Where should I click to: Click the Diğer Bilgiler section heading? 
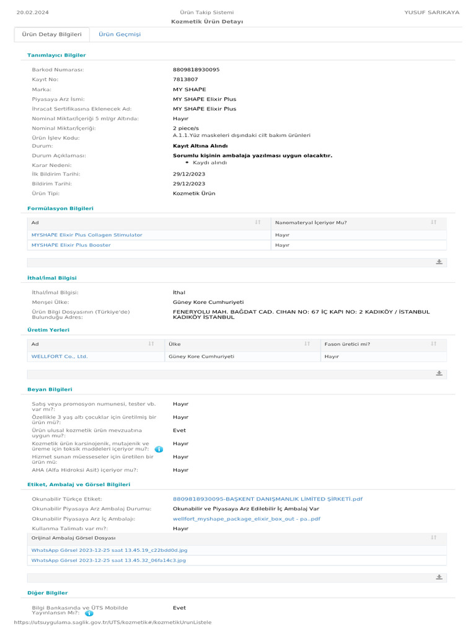(47, 593)
